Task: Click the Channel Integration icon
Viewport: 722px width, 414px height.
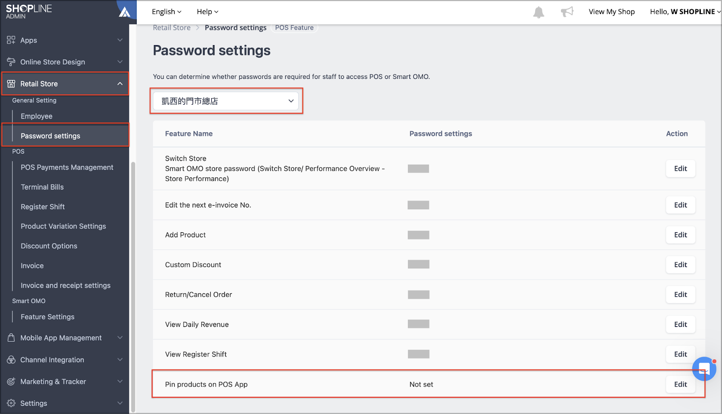Action: coord(11,360)
